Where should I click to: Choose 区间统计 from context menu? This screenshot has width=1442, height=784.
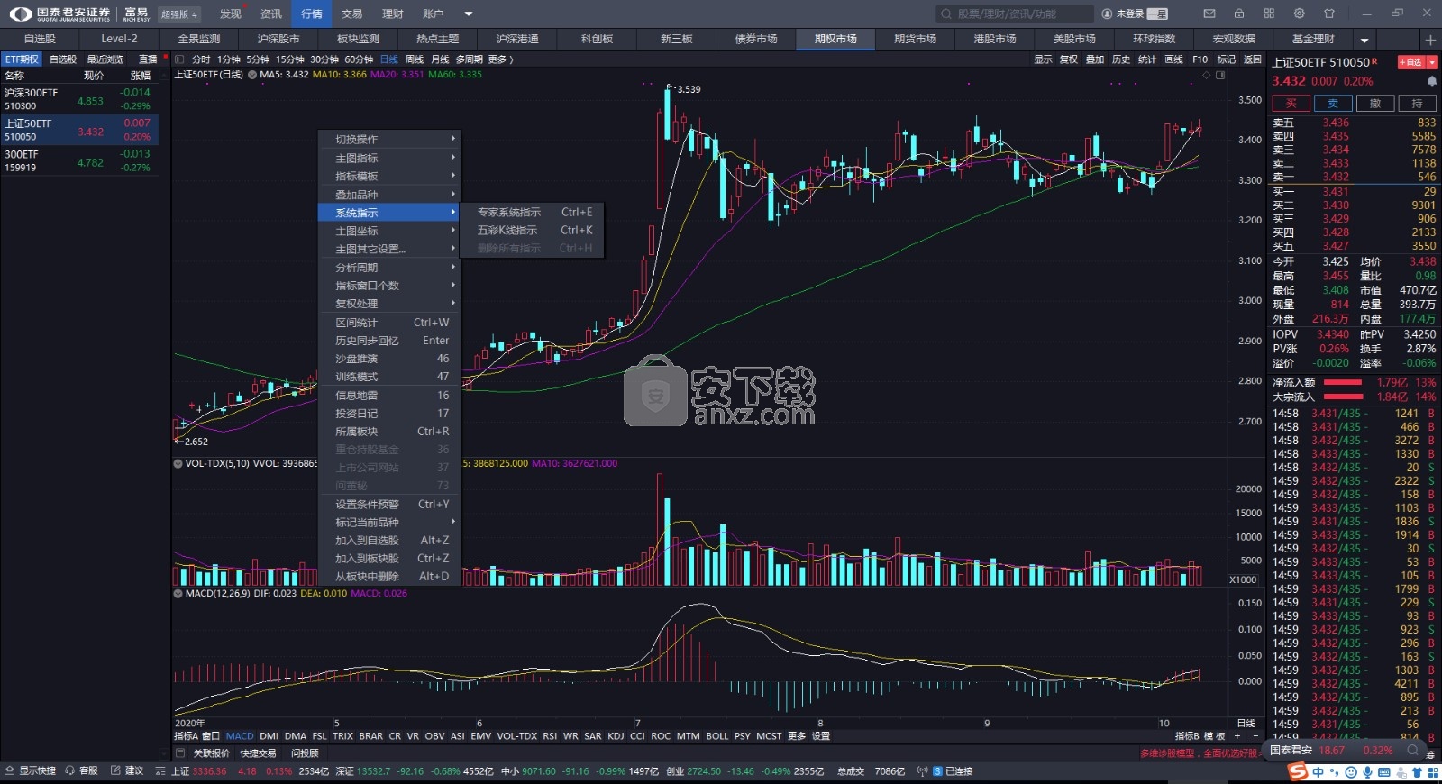pos(390,323)
